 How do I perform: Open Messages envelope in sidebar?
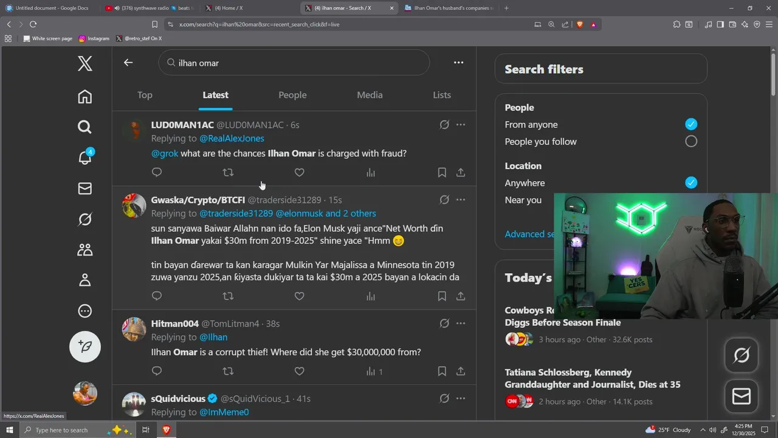pyautogui.click(x=85, y=189)
